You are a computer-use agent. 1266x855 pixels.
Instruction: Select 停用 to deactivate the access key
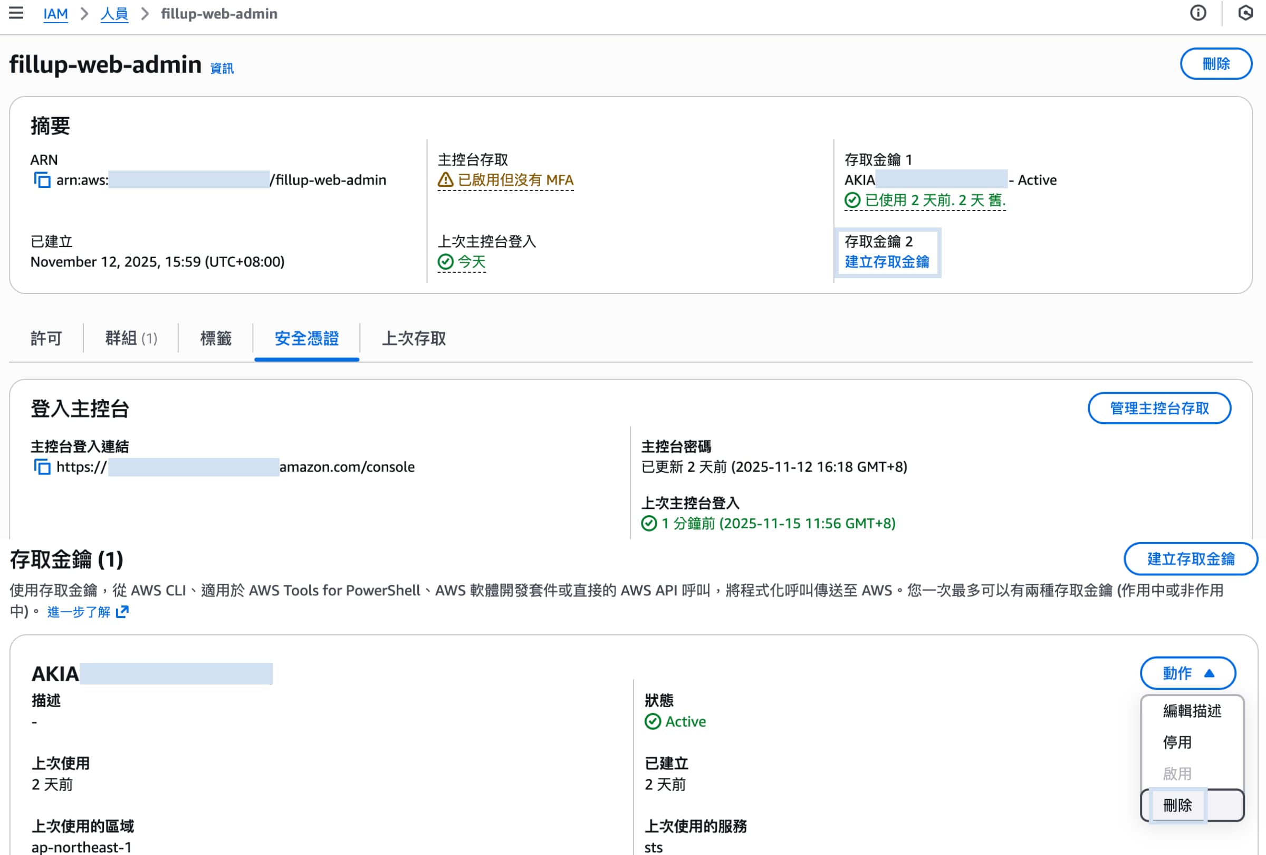tap(1177, 743)
